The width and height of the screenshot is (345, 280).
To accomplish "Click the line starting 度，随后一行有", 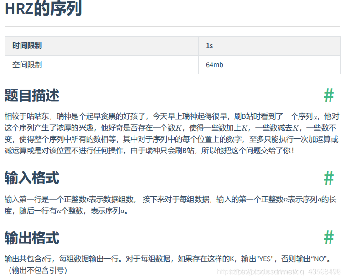I will point(66,211).
